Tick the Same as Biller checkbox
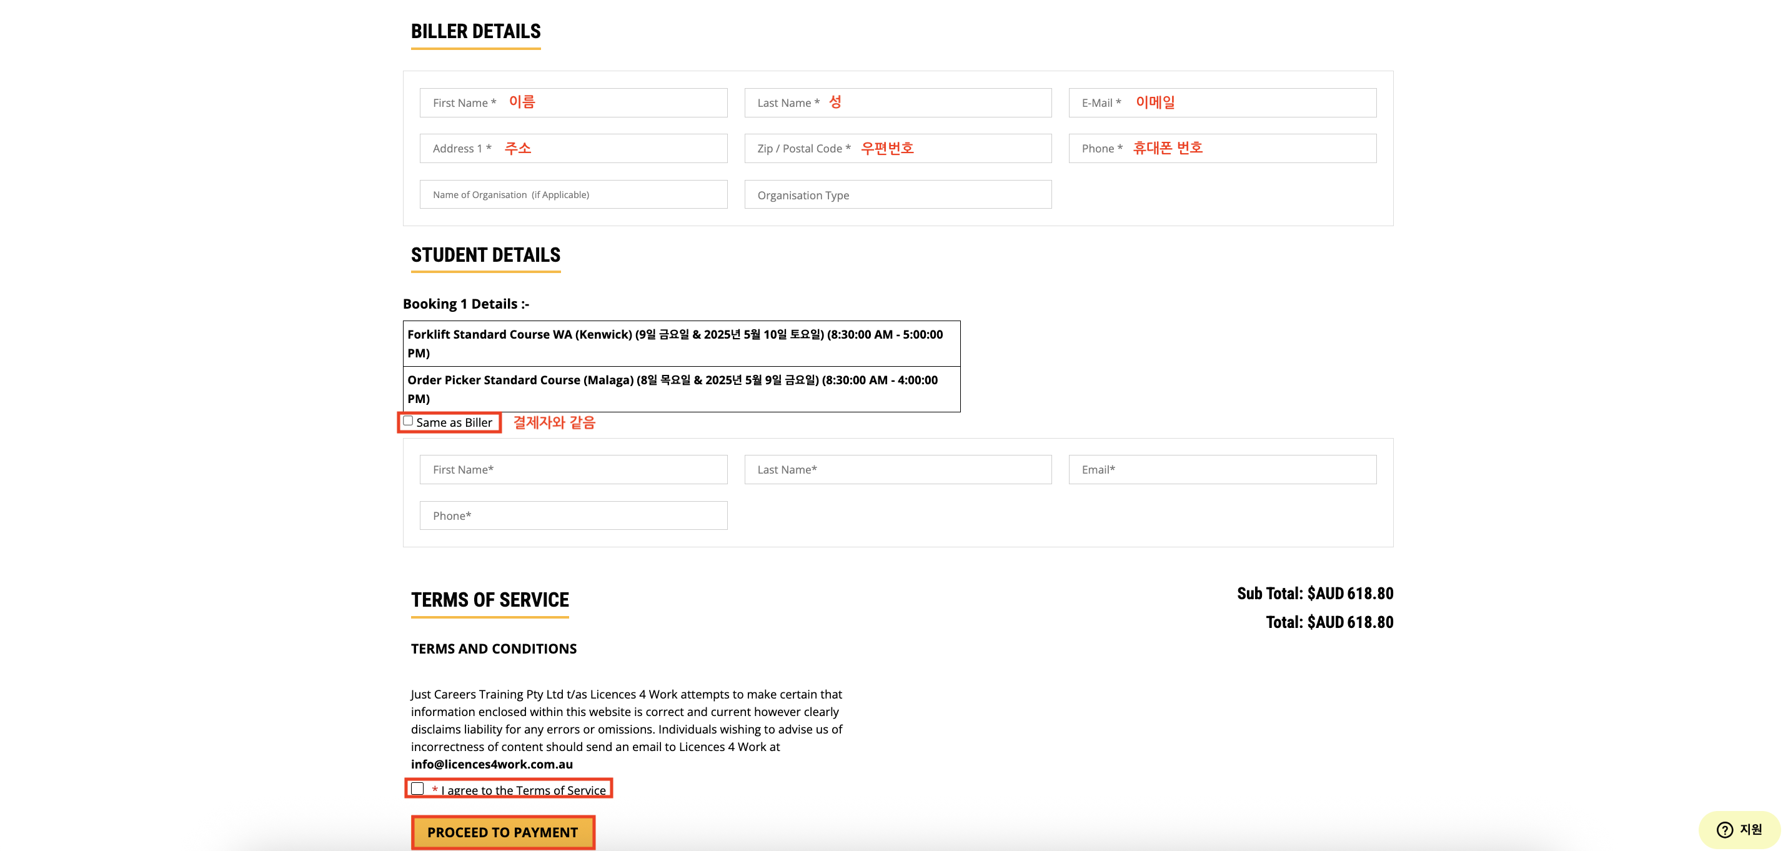 [409, 421]
